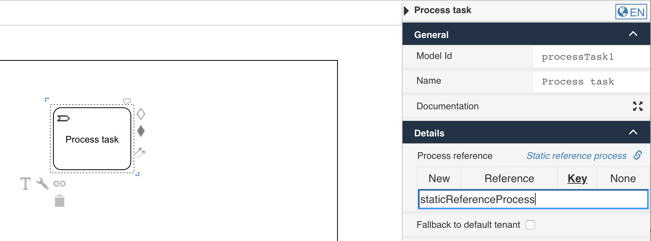Open the Static reference process link
This screenshot has width=651, height=241.
(x=576, y=156)
